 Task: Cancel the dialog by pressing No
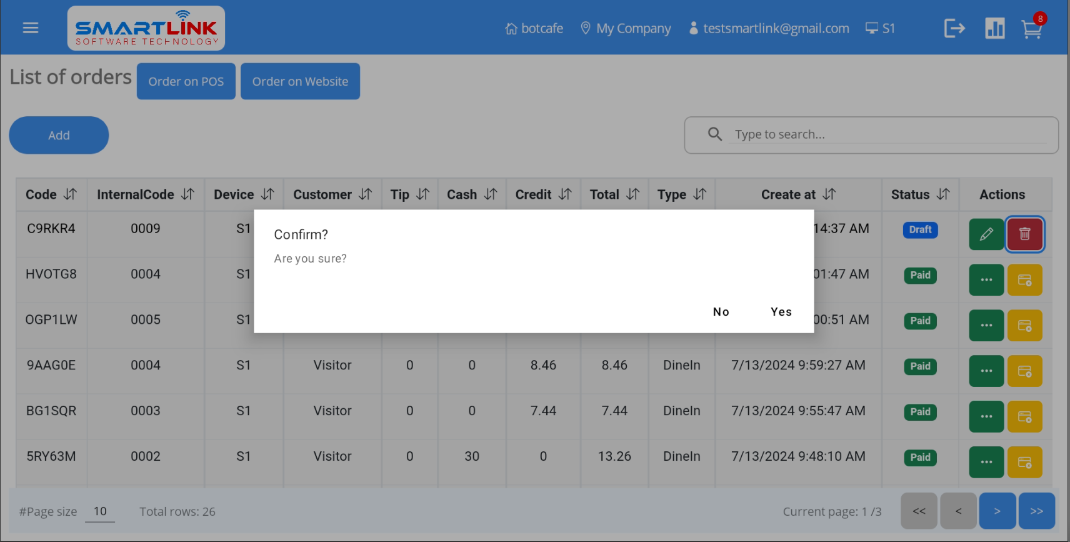click(x=721, y=312)
